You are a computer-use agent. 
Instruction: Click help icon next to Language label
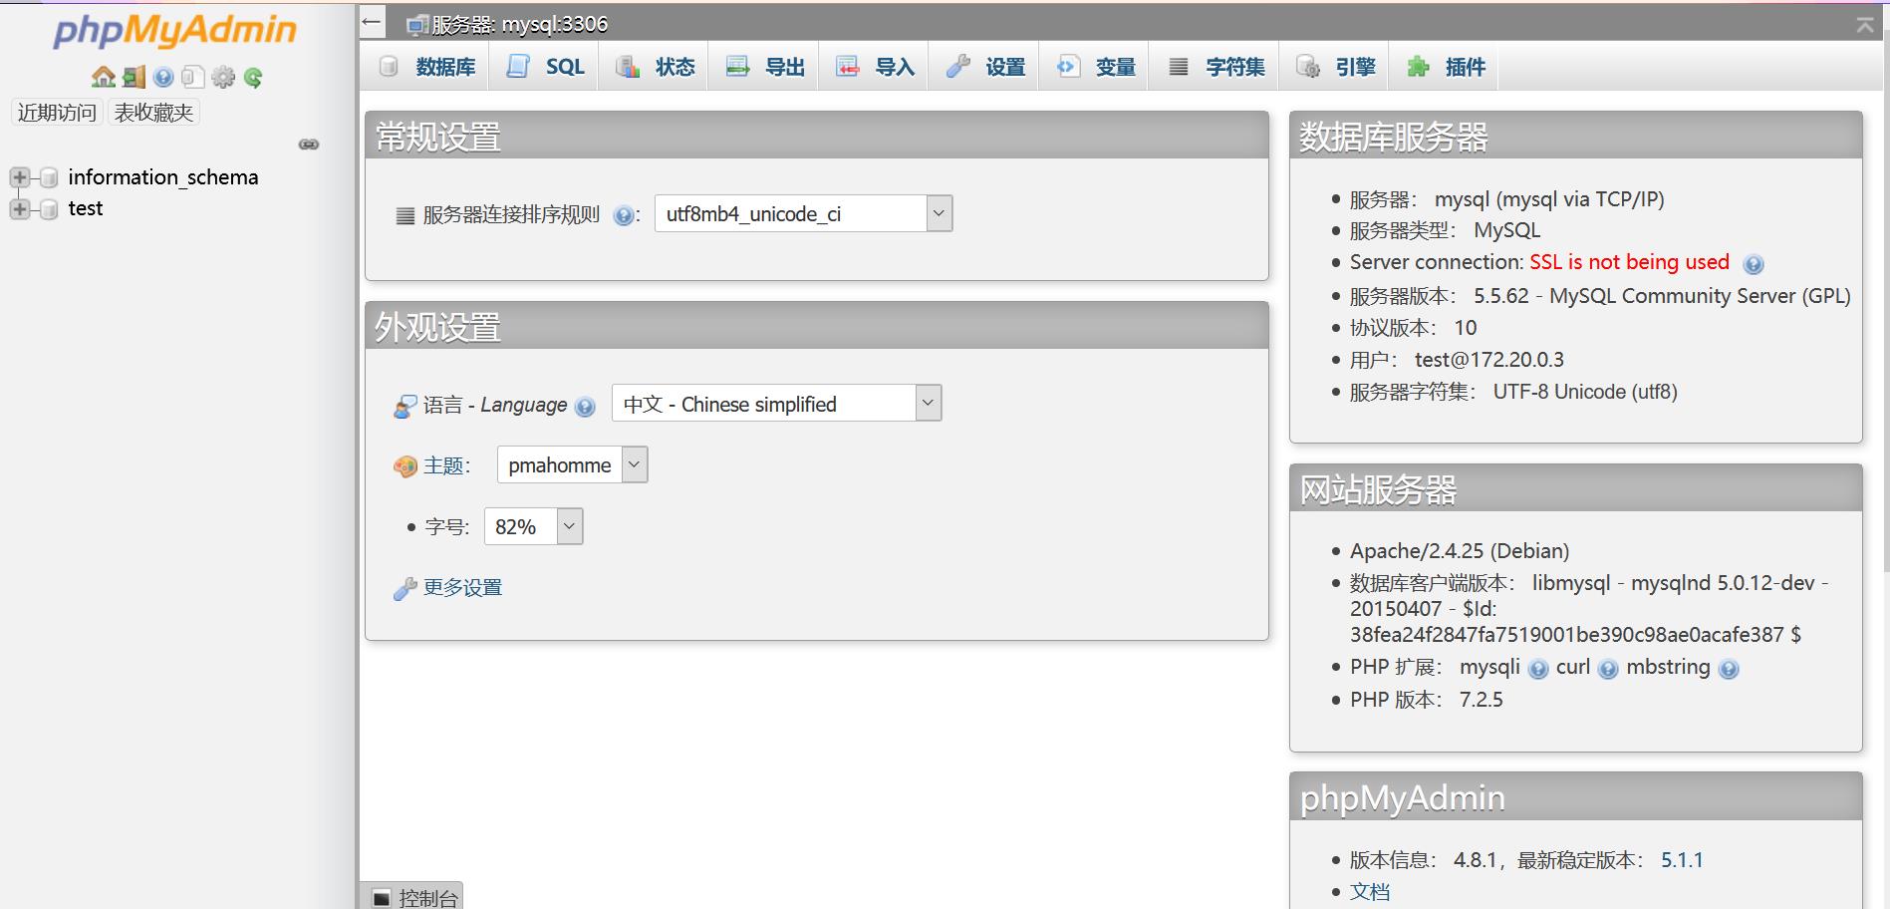[585, 407]
